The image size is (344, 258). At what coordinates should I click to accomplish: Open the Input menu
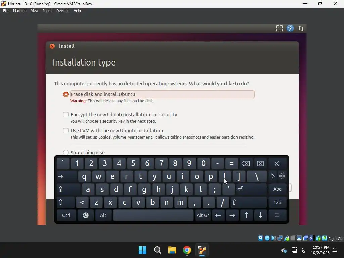pos(47,11)
